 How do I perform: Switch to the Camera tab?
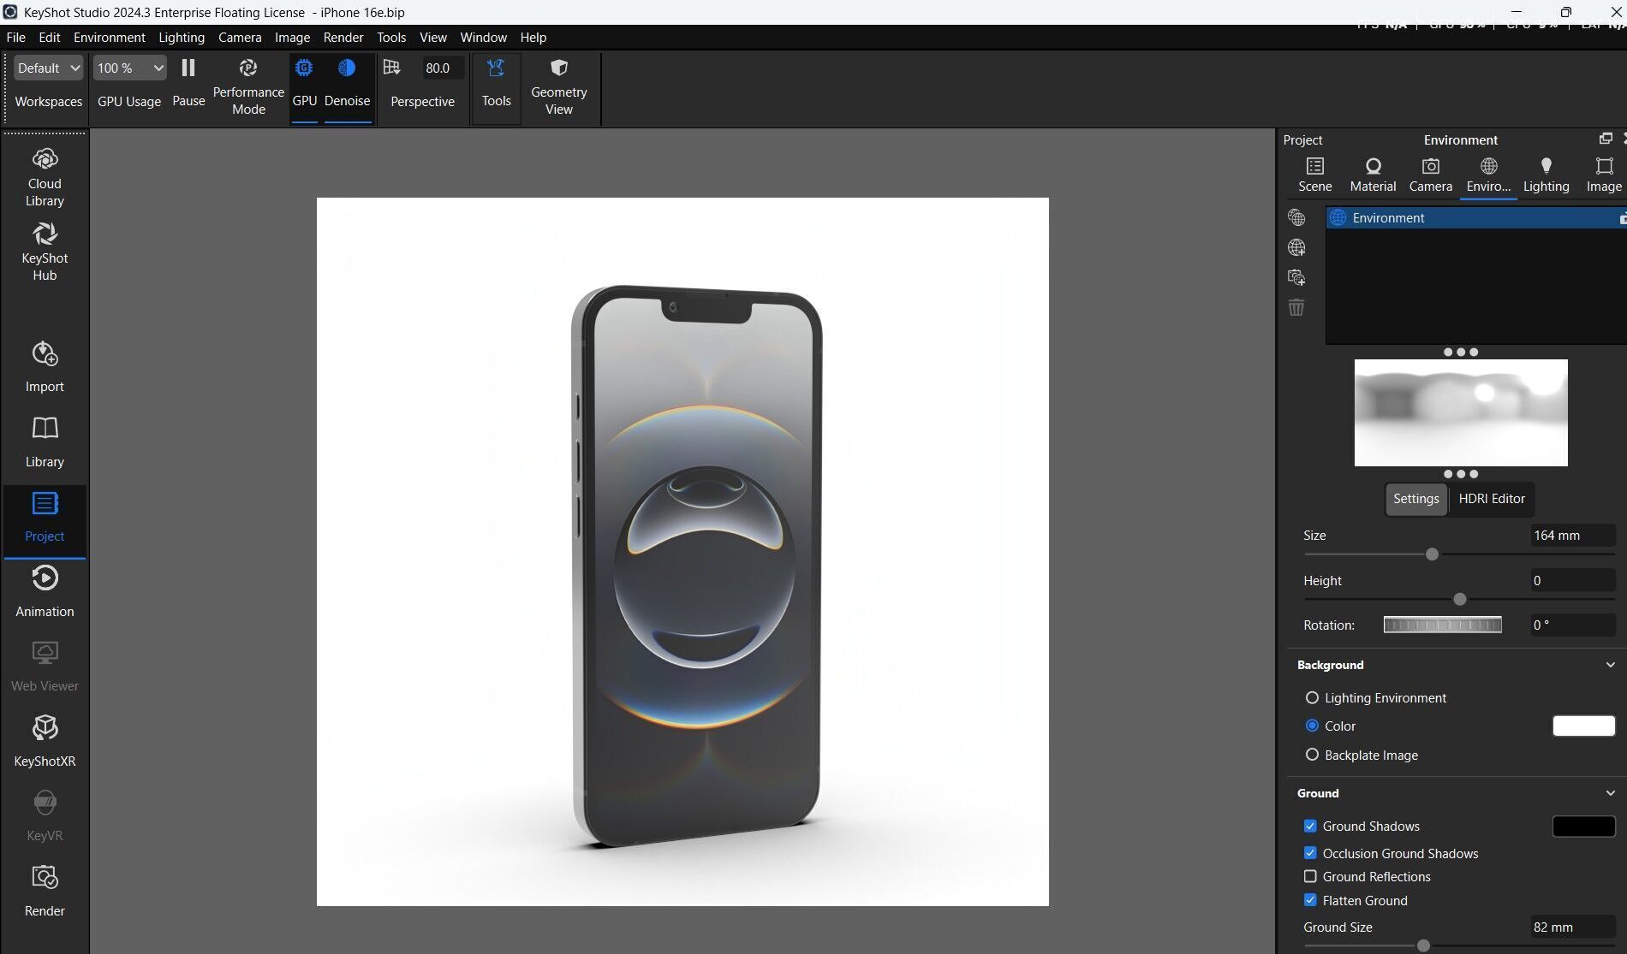pos(1430,175)
